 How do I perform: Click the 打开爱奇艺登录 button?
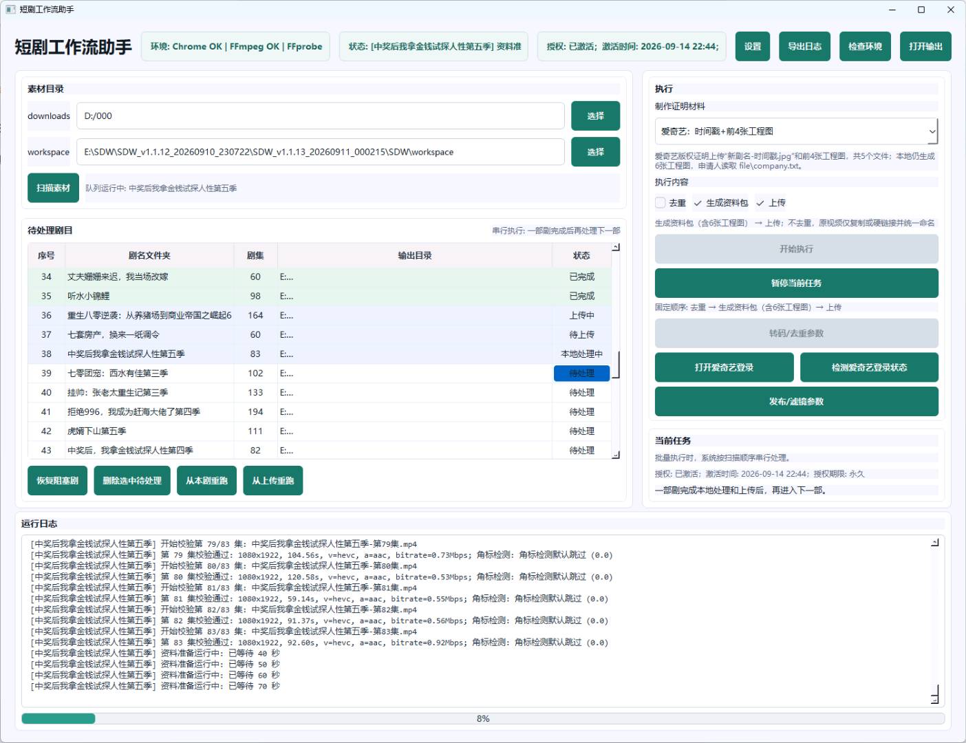724,367
